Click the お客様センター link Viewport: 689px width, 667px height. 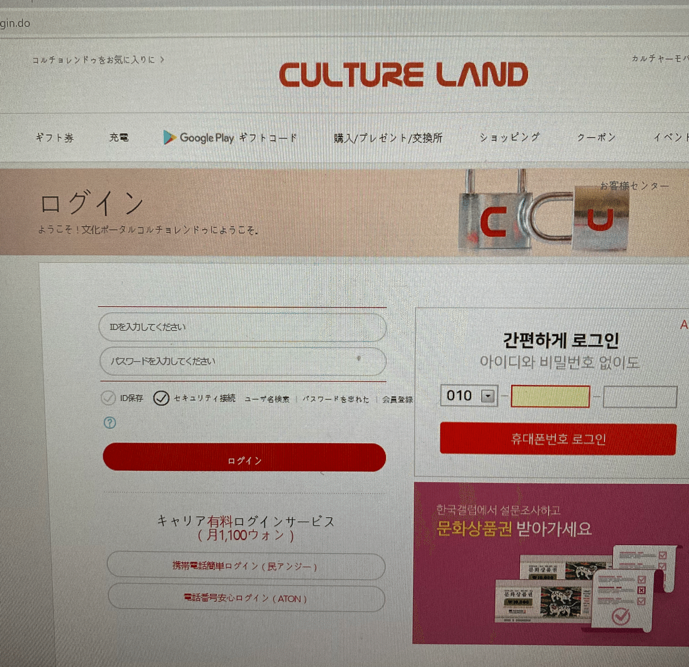[x=635, y=186]
